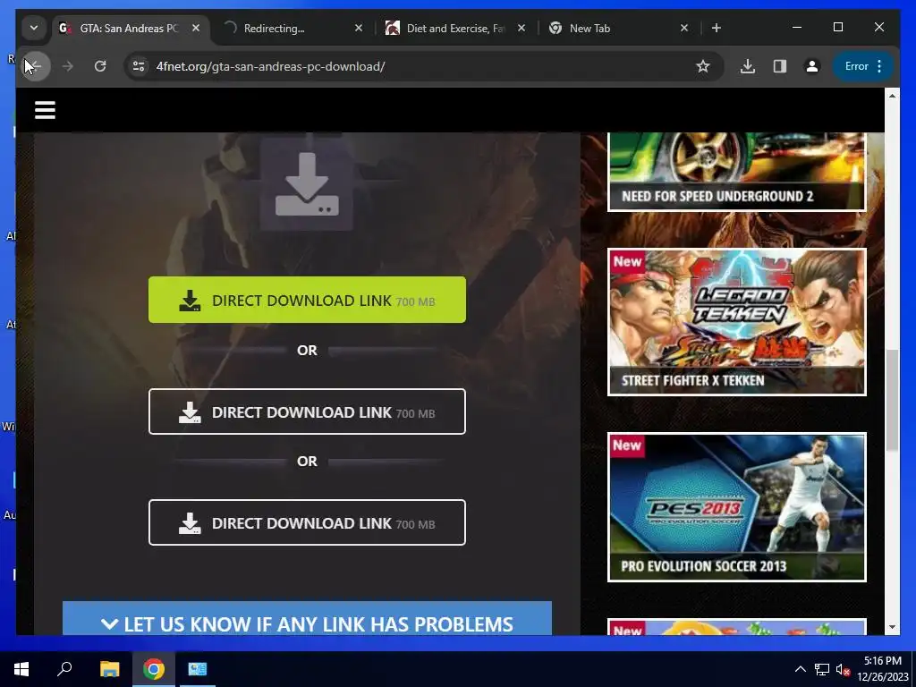The image size is (916, 687).
Task: Show hidden system tray icons
Action: point(801,669)
